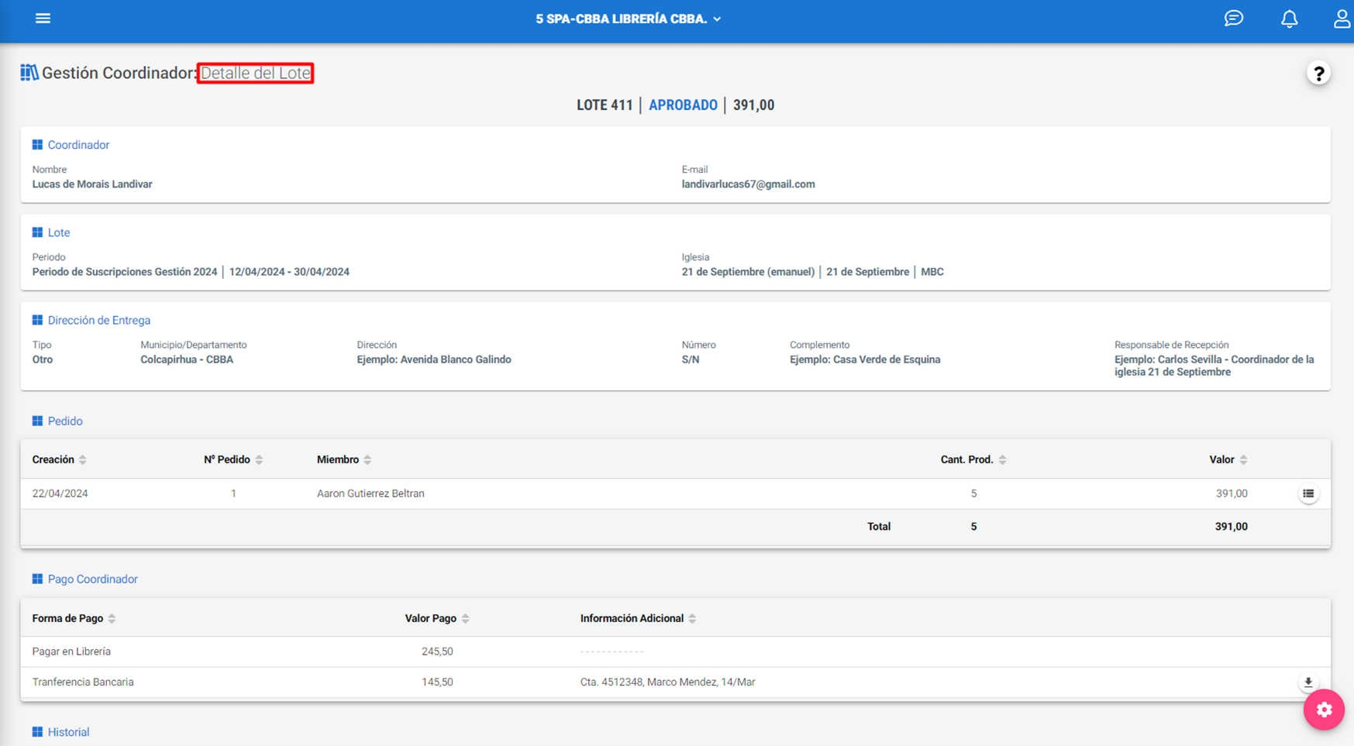
Task: Click the Pago Coordinador grid icon
Action: (x=37, y=579)
